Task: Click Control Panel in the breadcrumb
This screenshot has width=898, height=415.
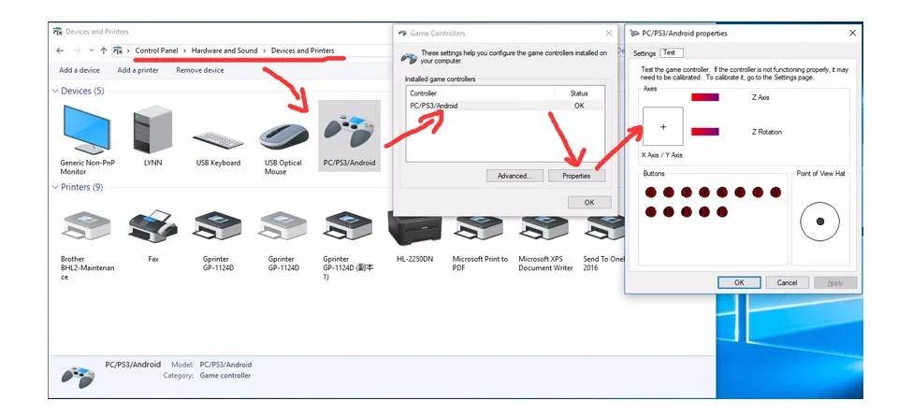Action: point(156,50)
